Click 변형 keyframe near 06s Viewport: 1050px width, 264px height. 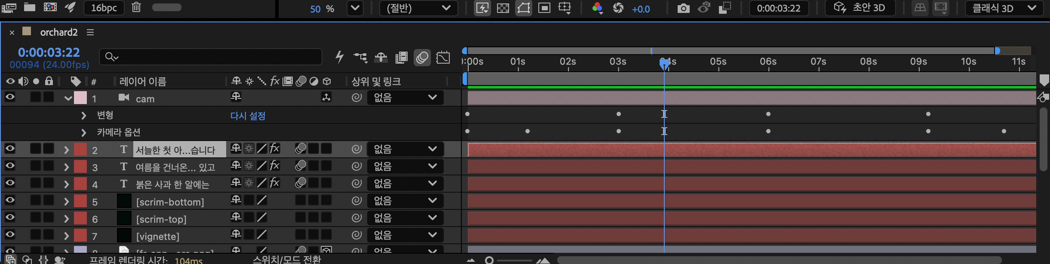tap(768, 114)
